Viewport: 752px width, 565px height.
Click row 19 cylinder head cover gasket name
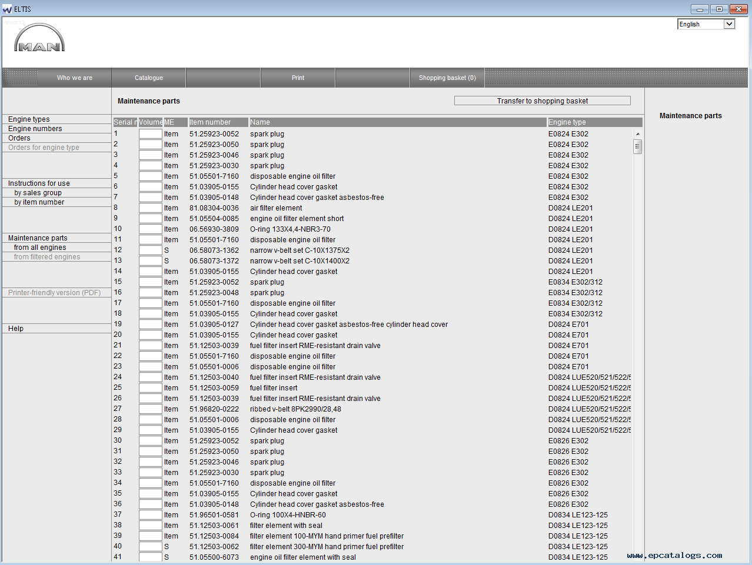tap(349, 325)
